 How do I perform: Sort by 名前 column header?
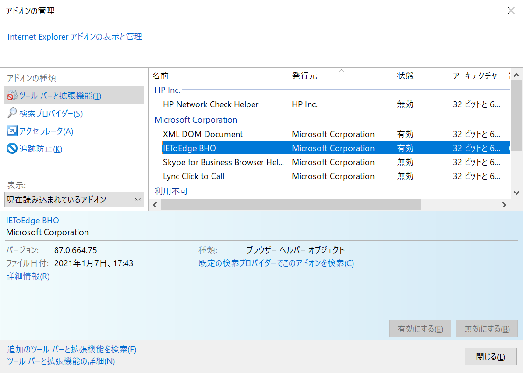click(219, 76)
